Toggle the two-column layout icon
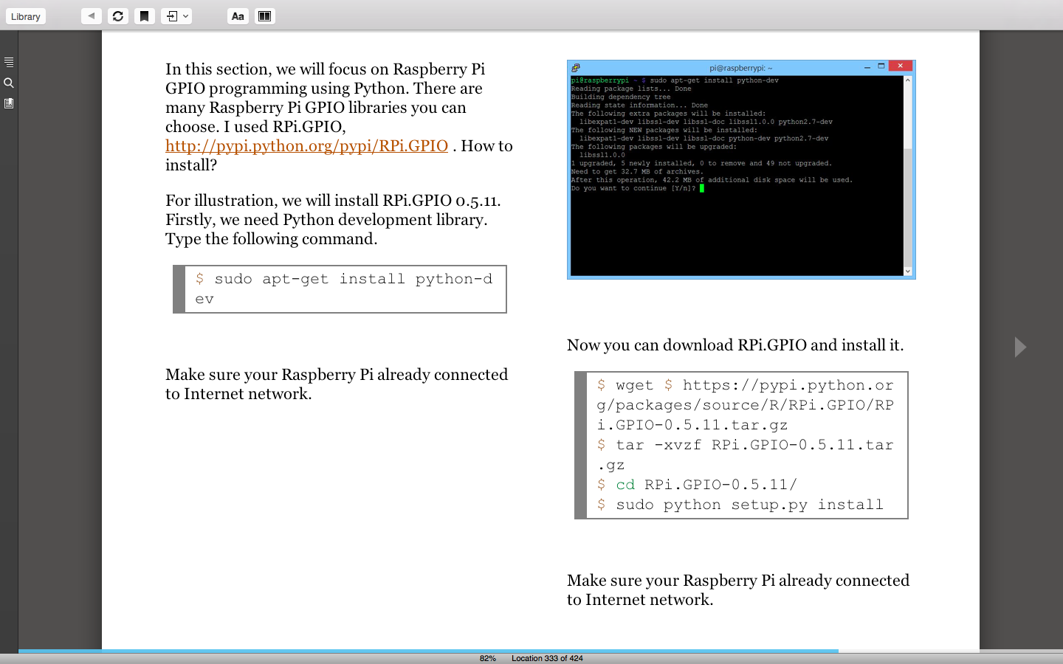 tap(265, 15)
